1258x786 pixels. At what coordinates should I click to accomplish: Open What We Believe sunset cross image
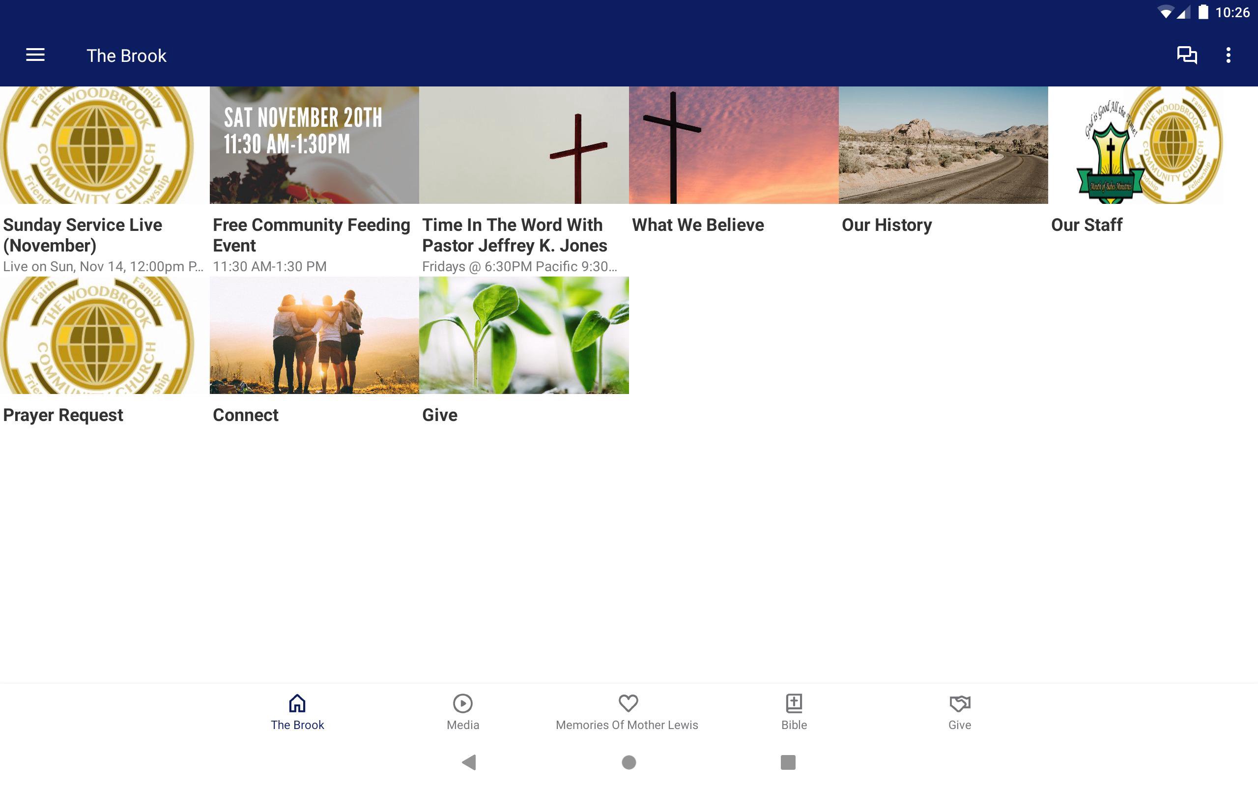coord(733,145)
